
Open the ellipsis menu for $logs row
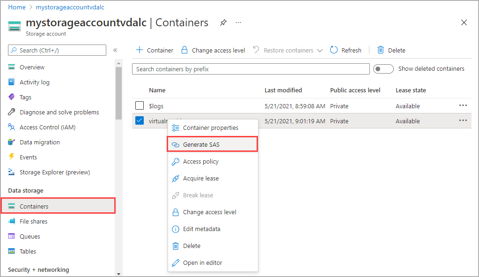tap(463, 105)
